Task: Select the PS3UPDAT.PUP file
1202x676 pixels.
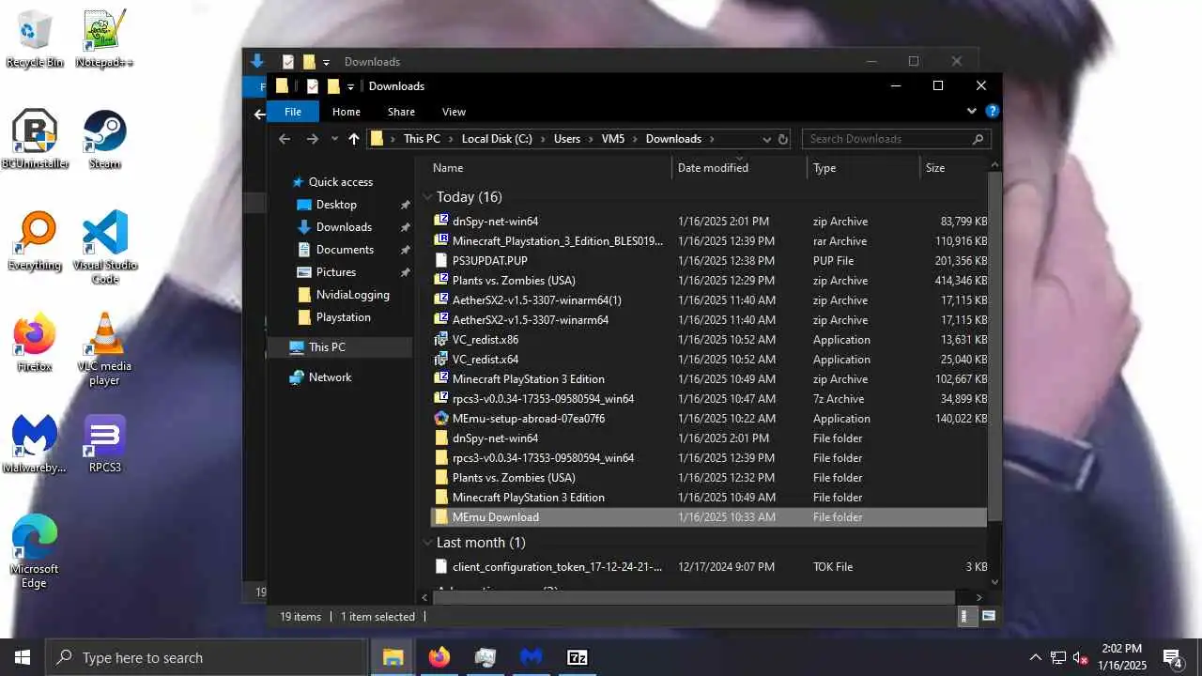Action: click(709, 261)
